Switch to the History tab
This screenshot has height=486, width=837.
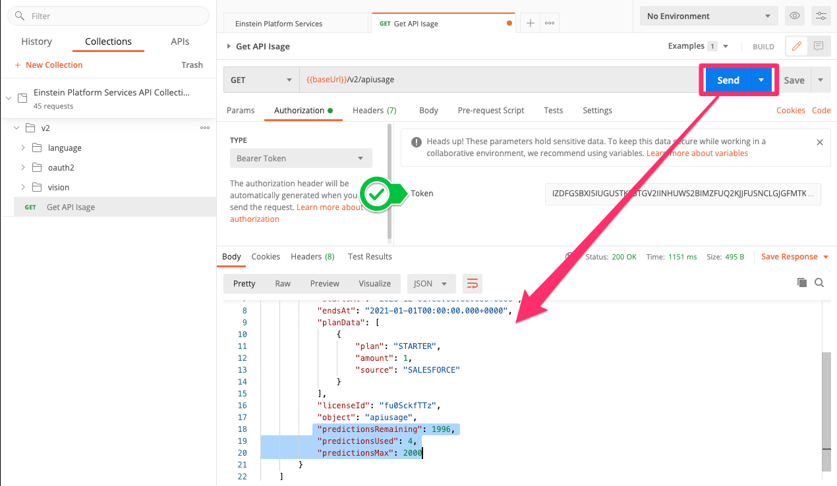(36, 41)
